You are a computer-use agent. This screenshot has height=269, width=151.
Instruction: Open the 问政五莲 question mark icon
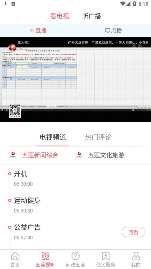pyautogui.click(x=75, y=256)
